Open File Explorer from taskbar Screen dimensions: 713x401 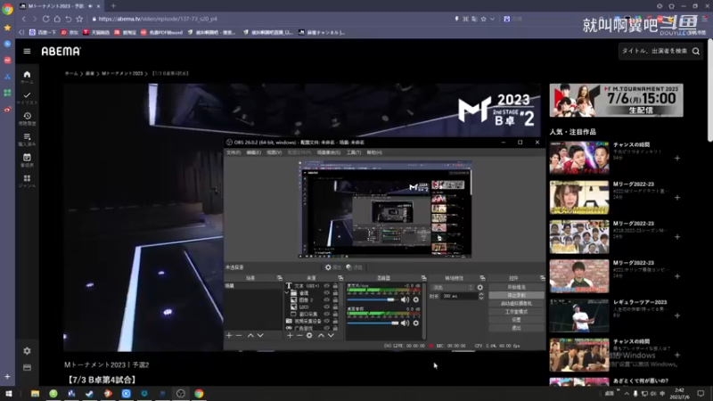point(35,394)
